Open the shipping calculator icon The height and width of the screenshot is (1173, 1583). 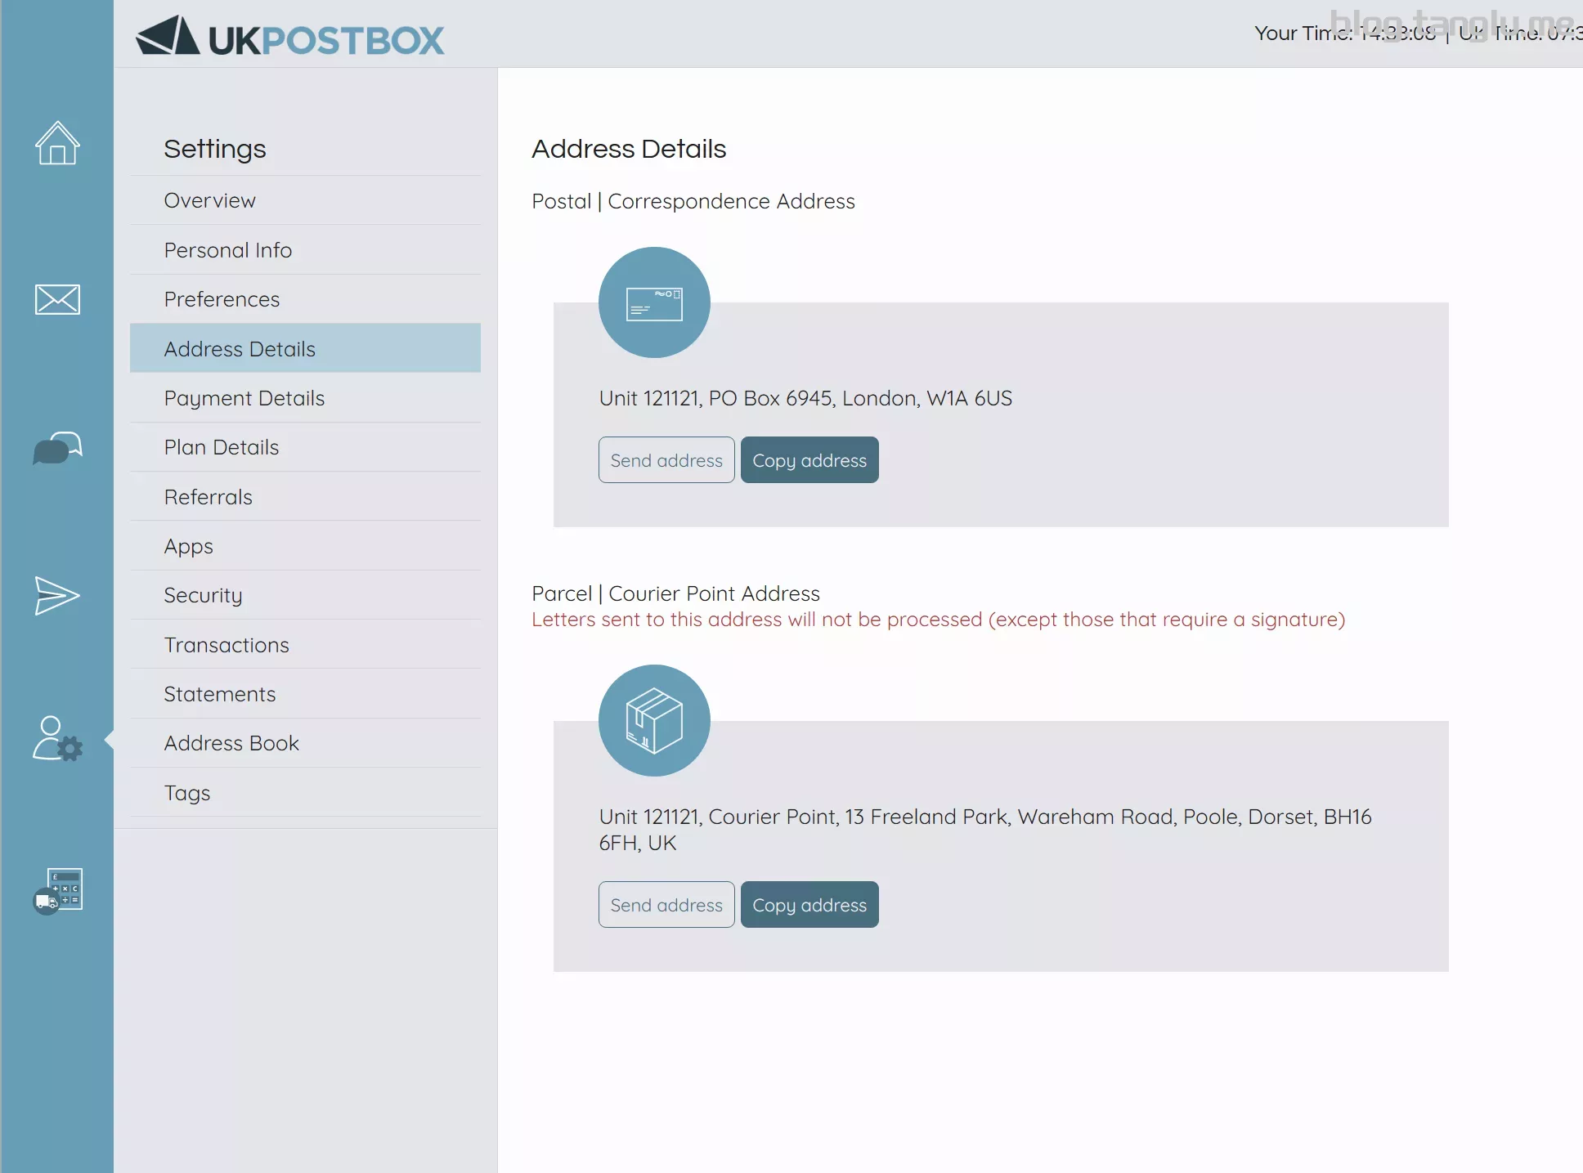pyautogui.click(x=57, y=890)
